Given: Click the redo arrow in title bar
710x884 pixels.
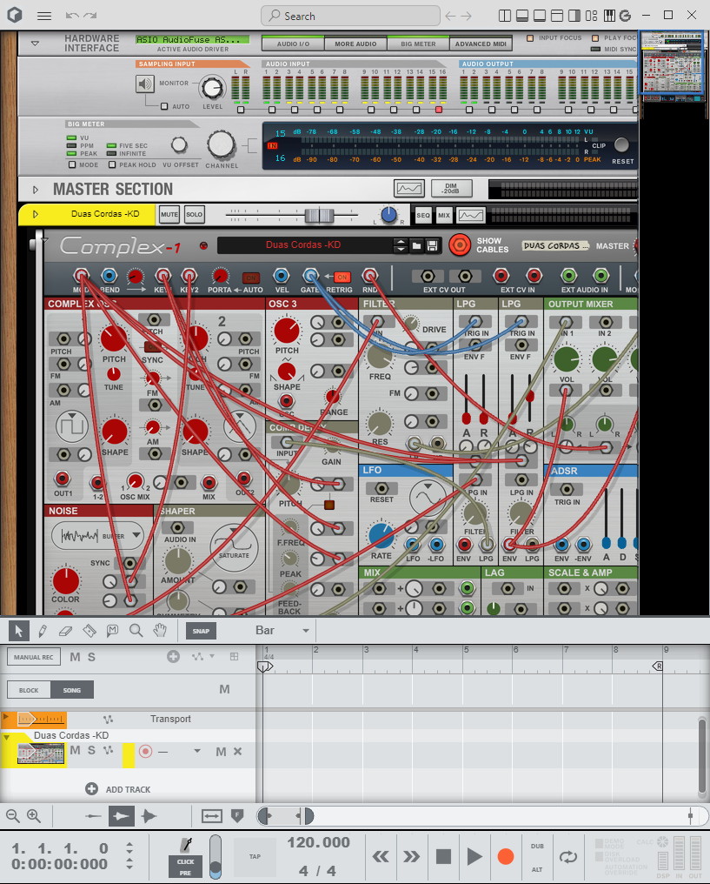Looking at the screenshot, I should click(x=90, y=16).
